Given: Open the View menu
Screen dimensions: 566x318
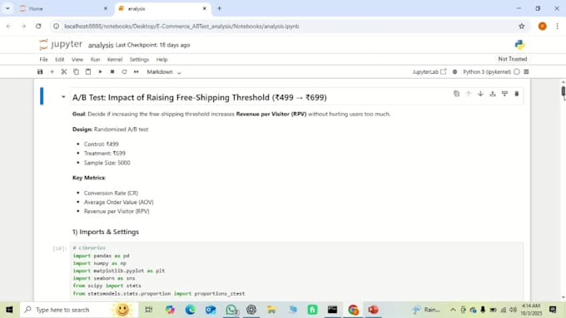Looking at the screenshot, I should tap(77, 60).
